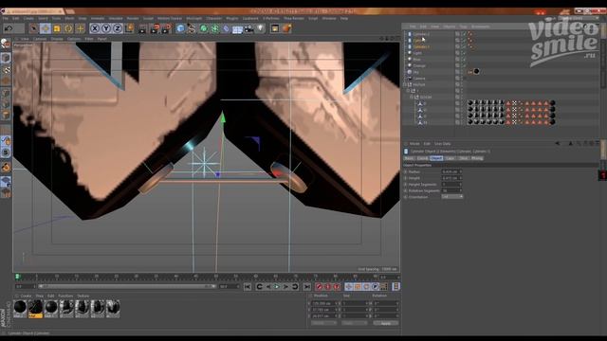Collapse the third nested null group
607x341 pixels.
click(412, 97)
